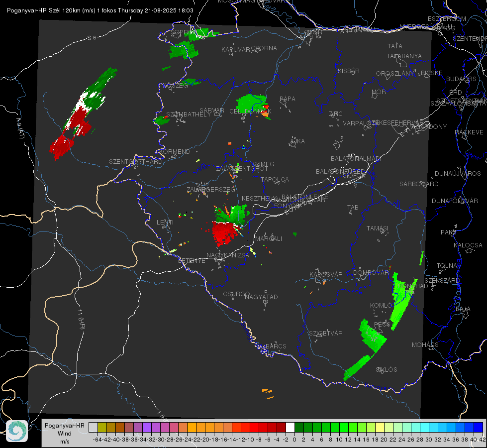Screen dimensions: 487x448
Task: Click the 'Poganyvar-HR' legend label
Action: [x=64, y=425]
